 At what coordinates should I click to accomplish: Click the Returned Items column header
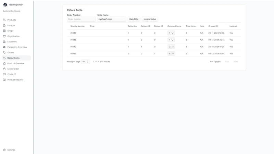174,26
